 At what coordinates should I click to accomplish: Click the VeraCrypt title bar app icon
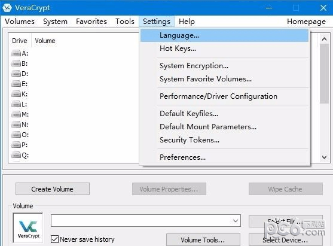click(7, 8)
